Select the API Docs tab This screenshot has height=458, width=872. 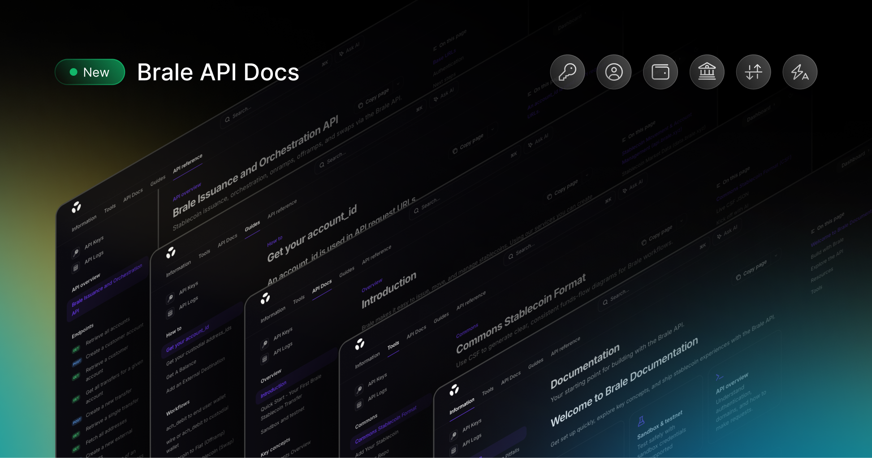[322, 287]
